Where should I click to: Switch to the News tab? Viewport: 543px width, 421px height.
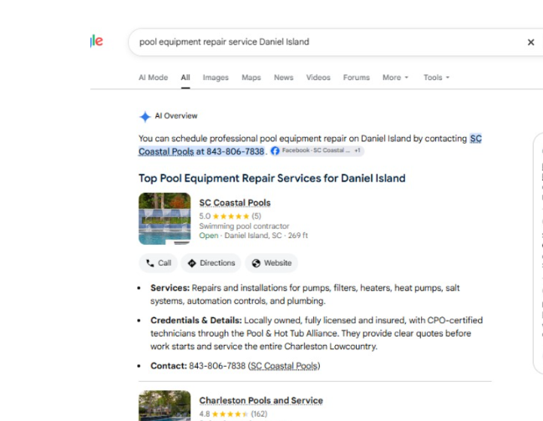click(284, 78)
